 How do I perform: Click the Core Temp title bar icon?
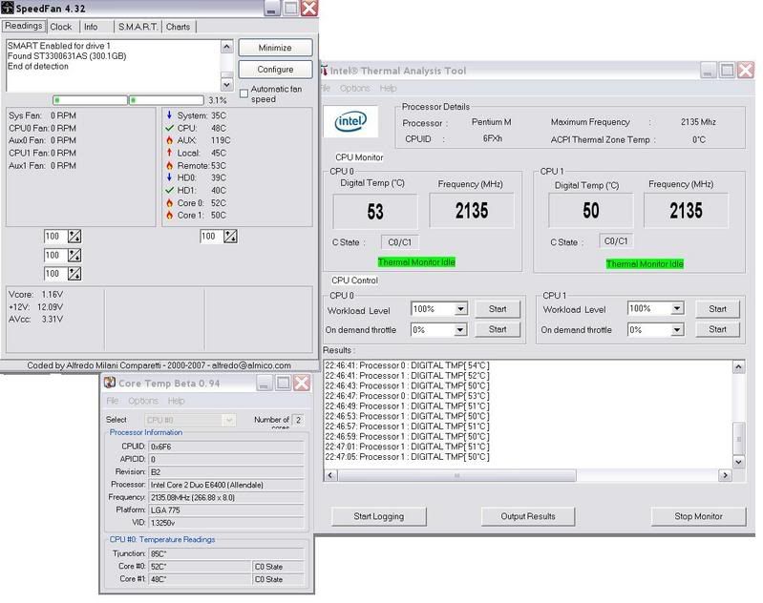point(110,384)
